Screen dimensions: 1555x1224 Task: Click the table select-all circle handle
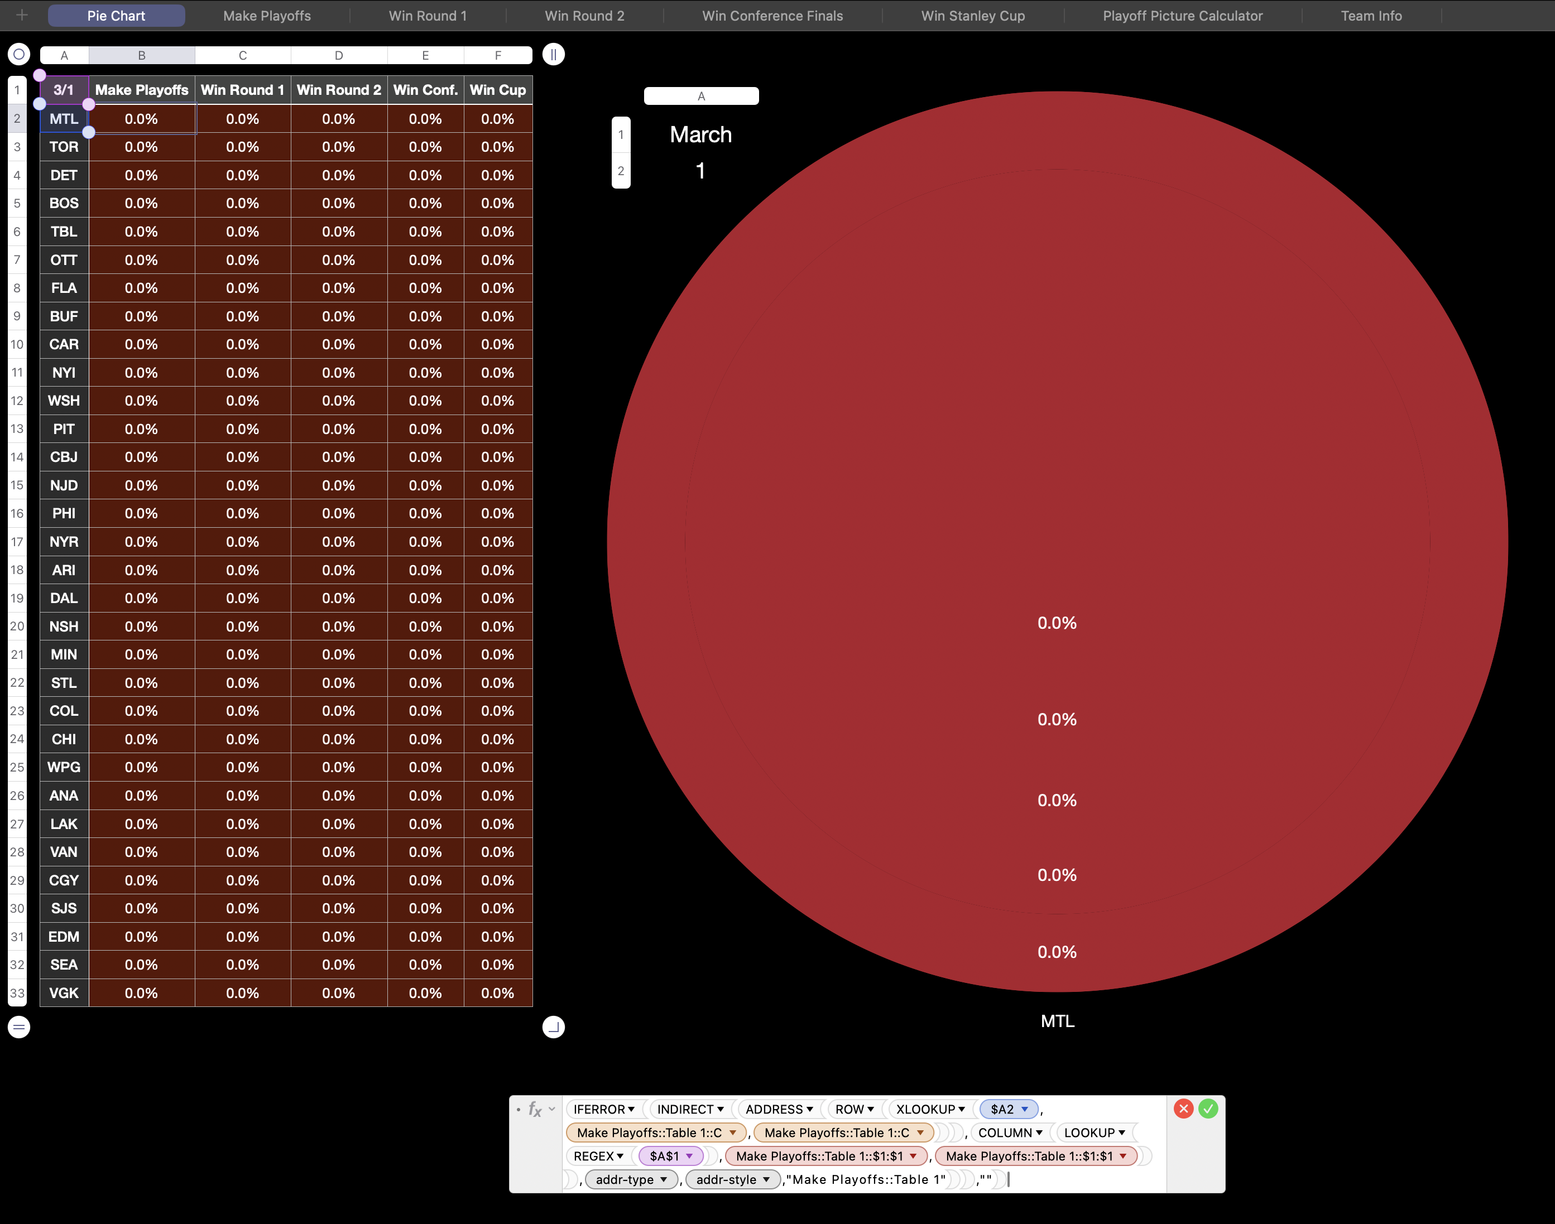[x=18, y=55]
